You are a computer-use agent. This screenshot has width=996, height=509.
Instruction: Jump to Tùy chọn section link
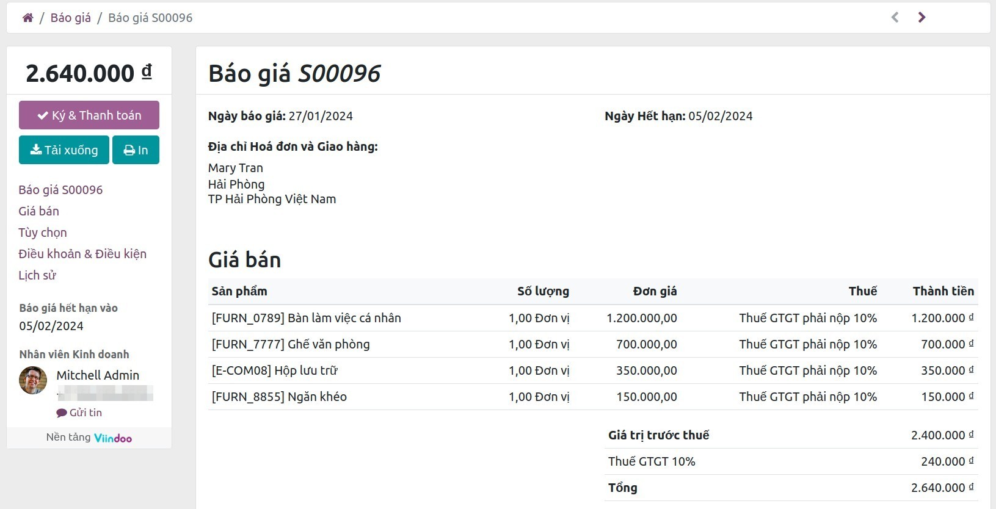pos(43,233)
